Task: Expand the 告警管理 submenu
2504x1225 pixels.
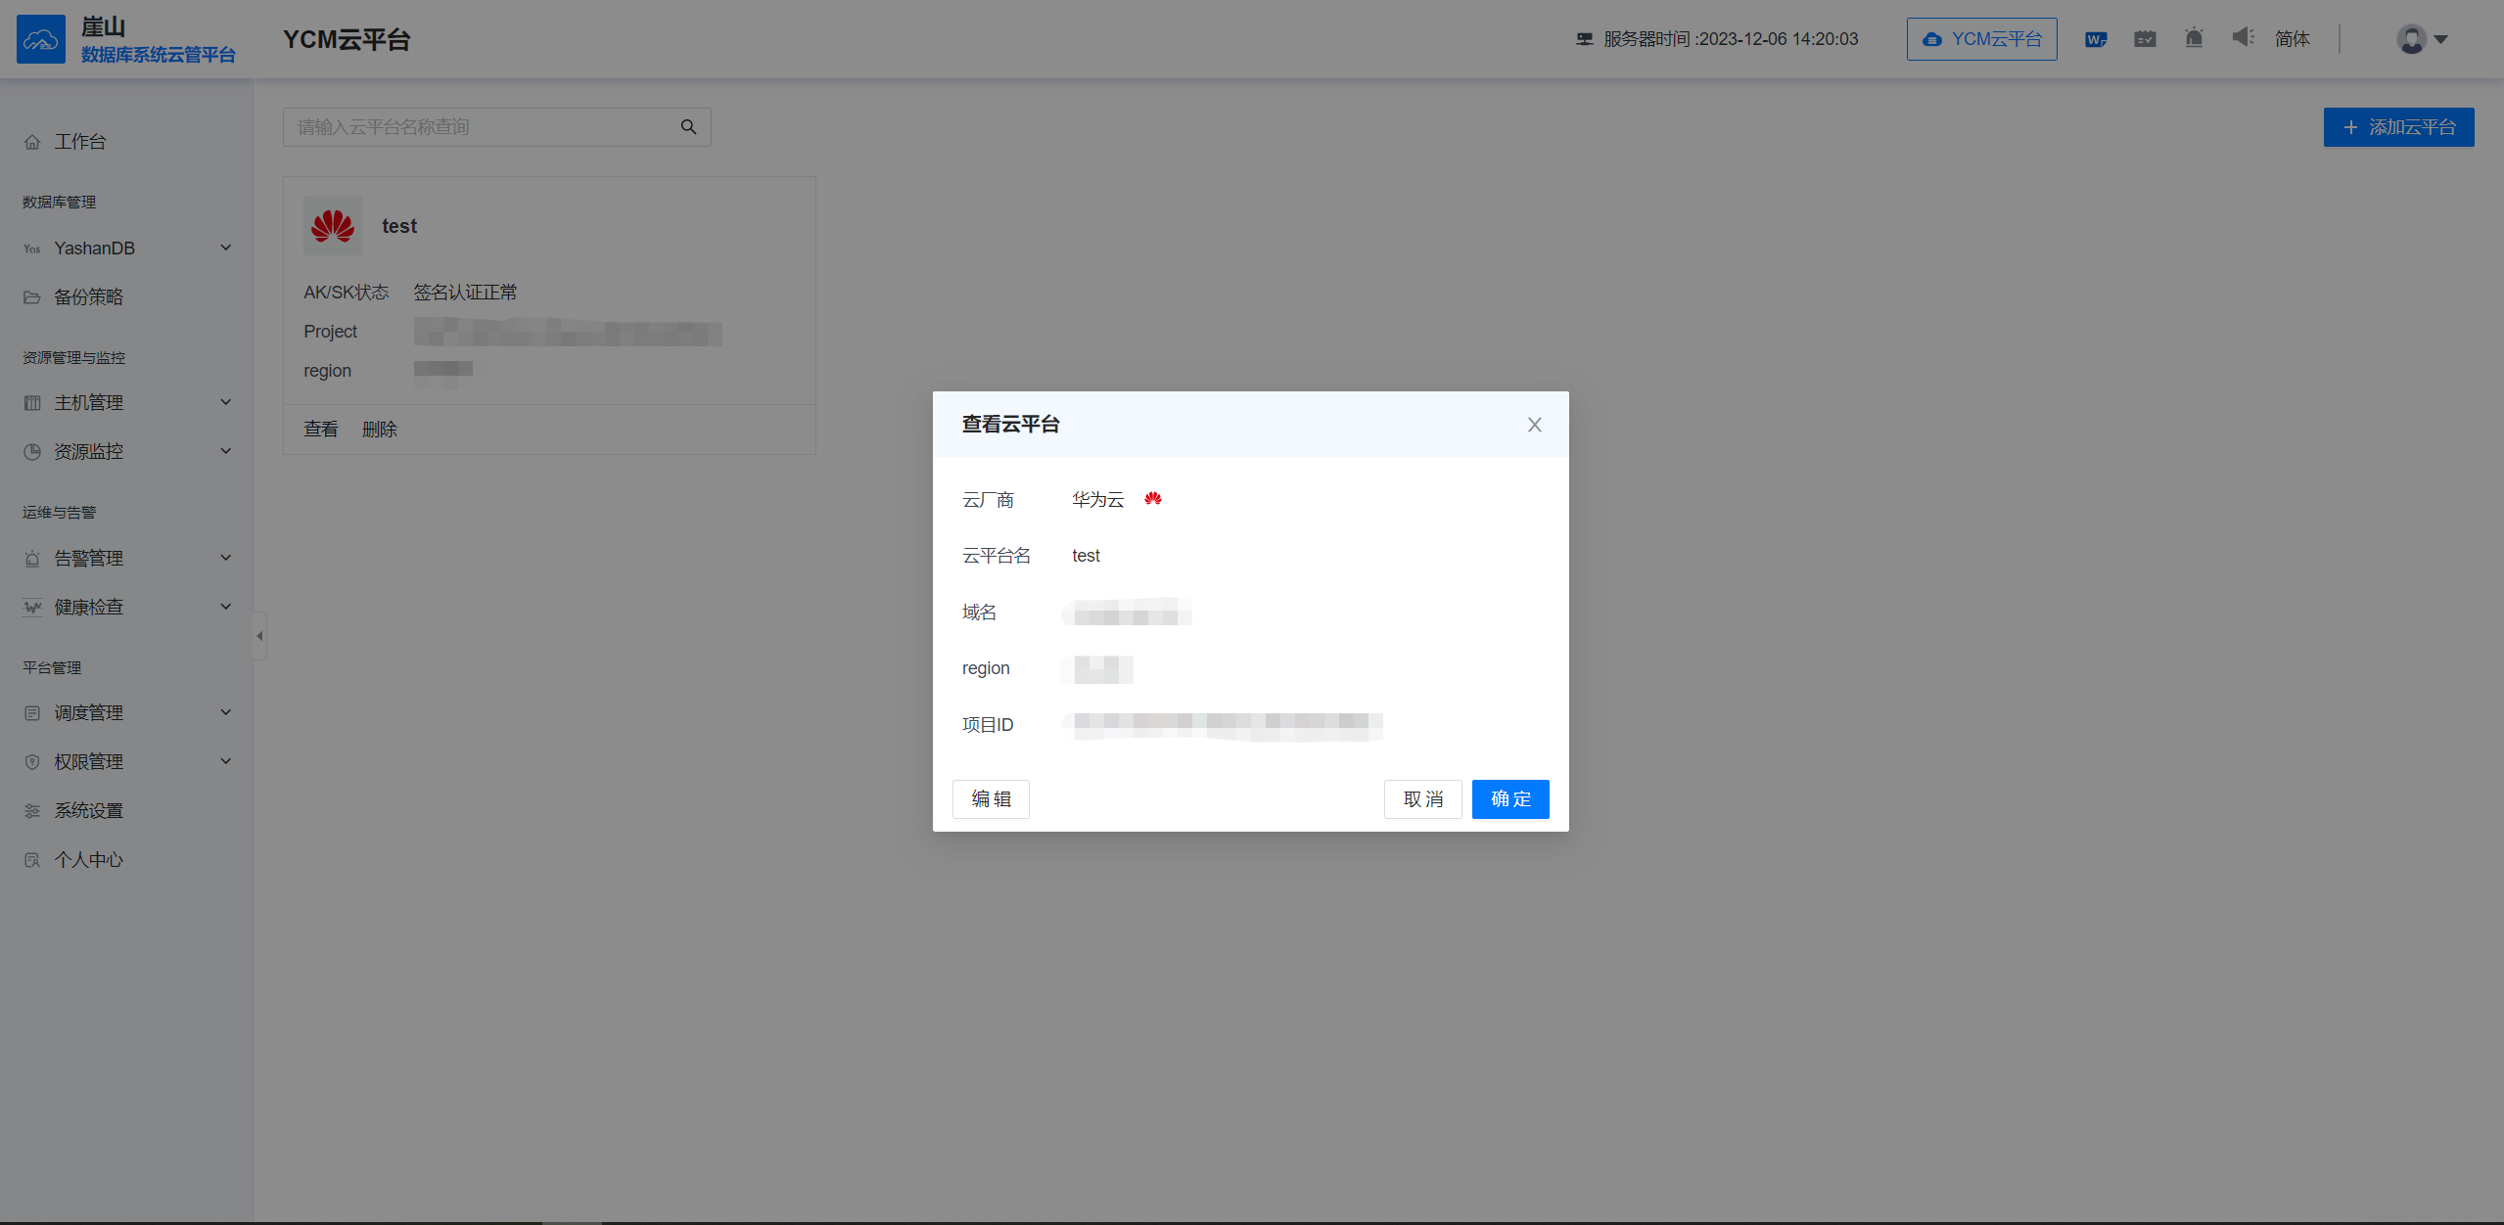Action: pos(226,558)
